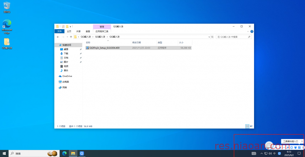Viewport: 305px width, 157px height.
Task: Click the File Explorer taskbar button
Action: point(73,153)
